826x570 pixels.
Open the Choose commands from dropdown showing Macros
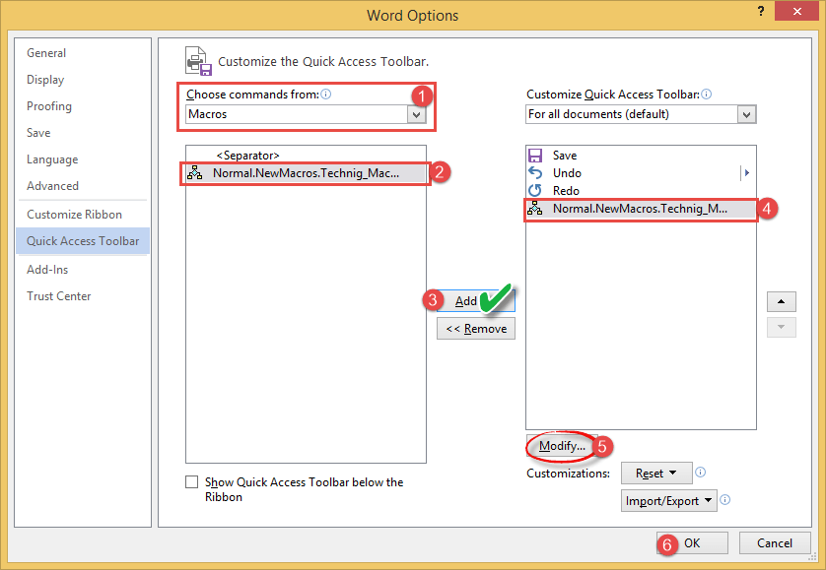(417, 114)
